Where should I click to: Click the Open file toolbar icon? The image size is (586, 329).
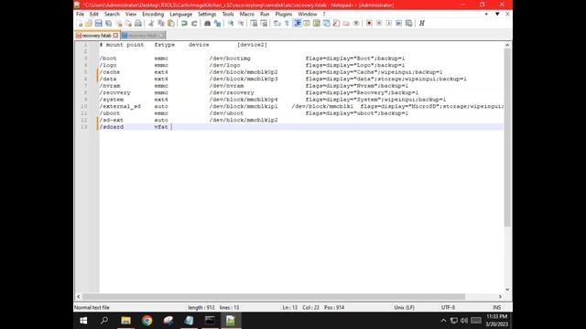tap(89, 23)
